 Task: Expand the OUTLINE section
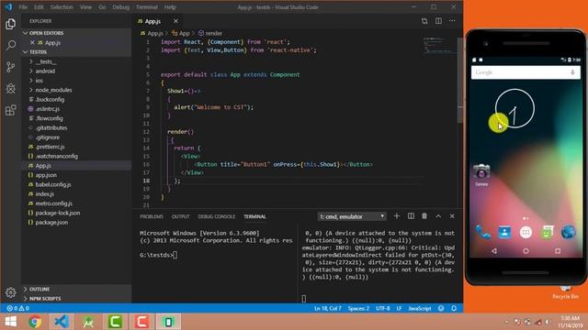(76, 290)
